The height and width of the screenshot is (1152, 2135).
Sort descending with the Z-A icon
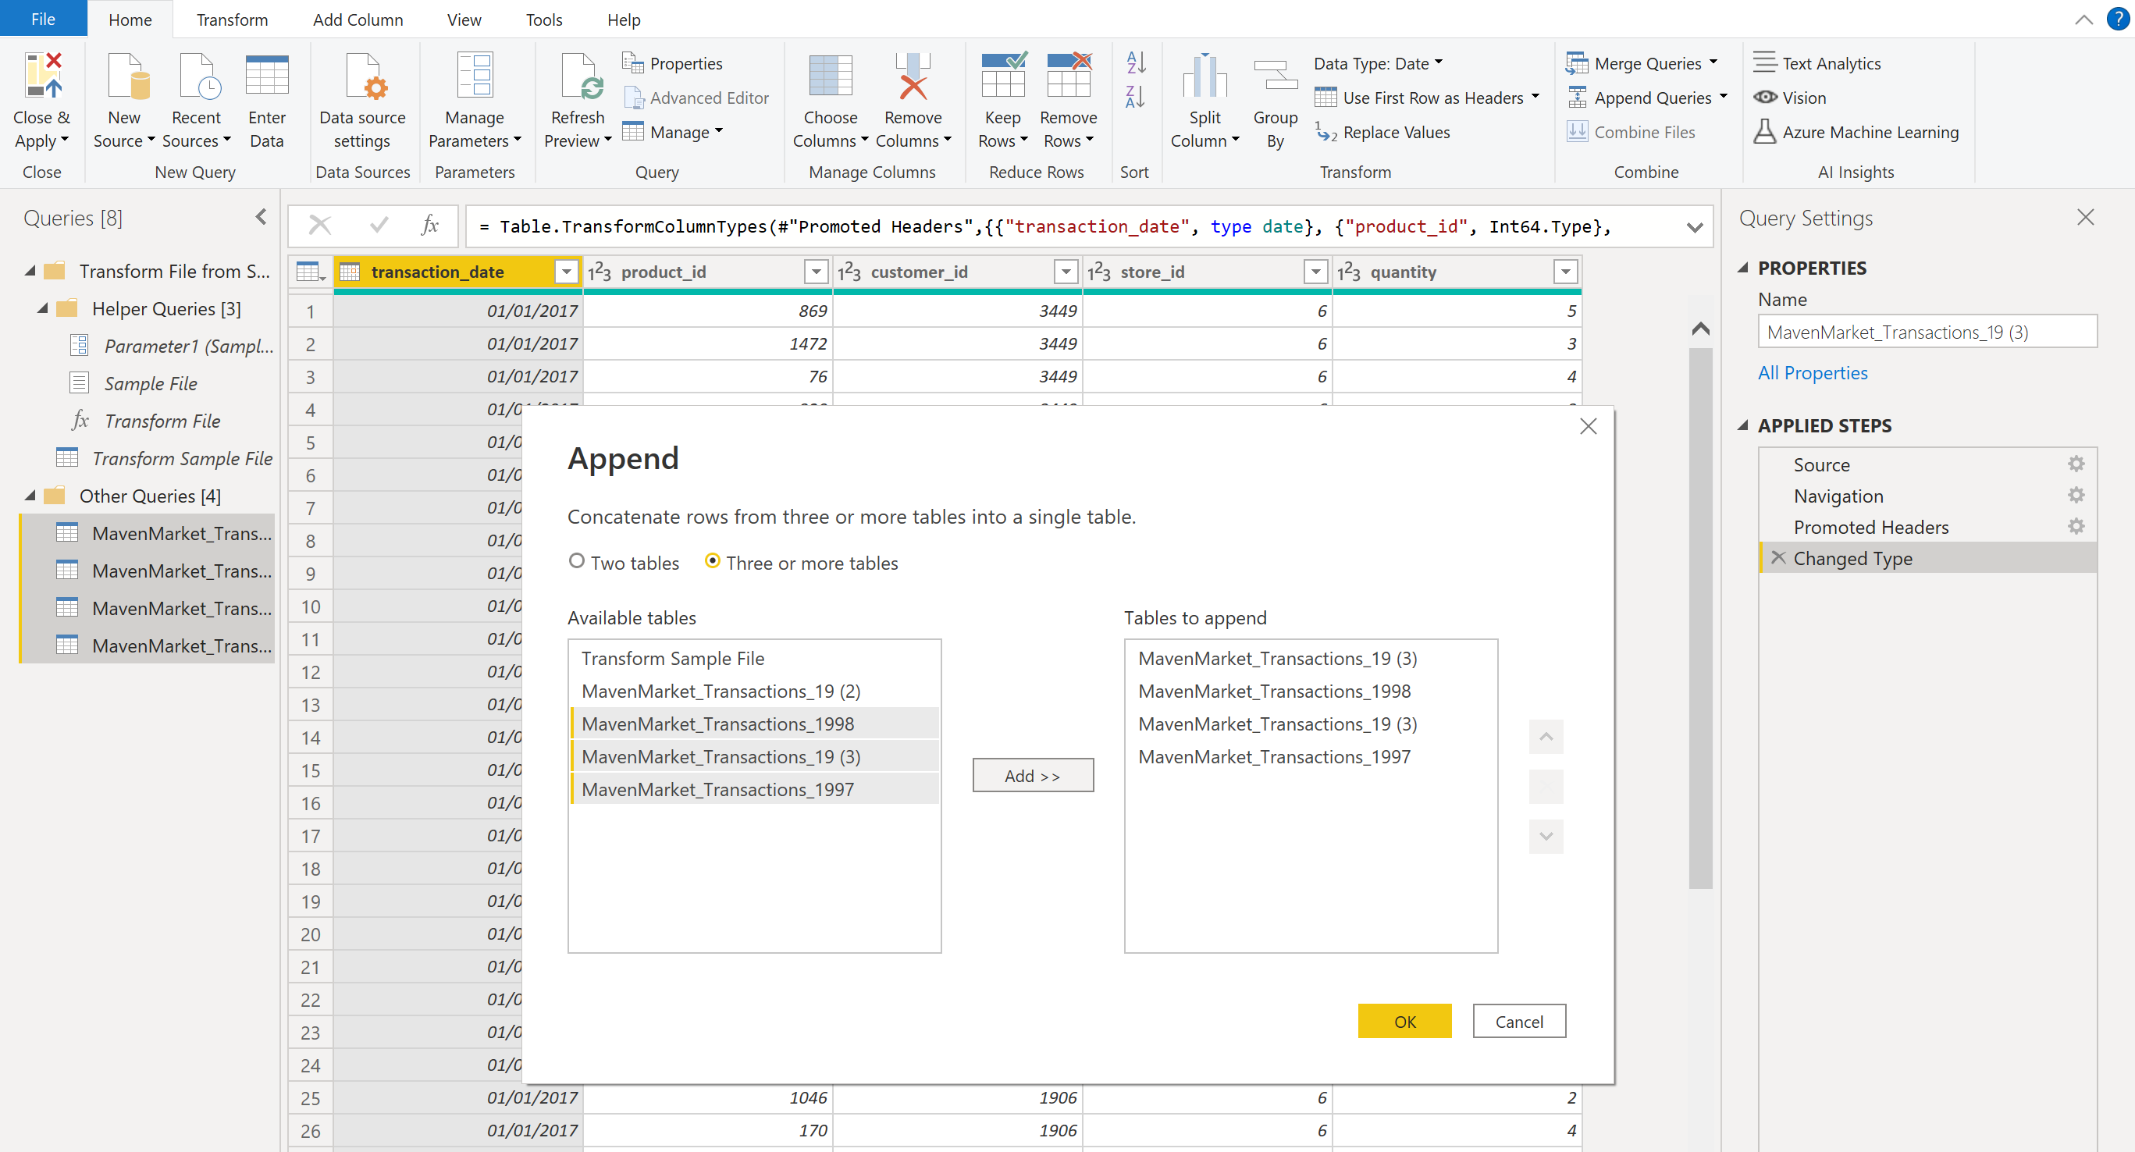(x=1134, y=97)
